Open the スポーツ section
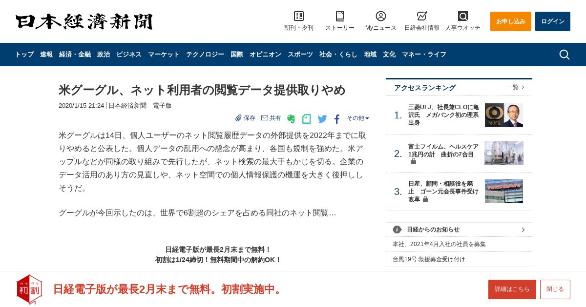Viewport: 586px width, 307px height. pos(300,55)
